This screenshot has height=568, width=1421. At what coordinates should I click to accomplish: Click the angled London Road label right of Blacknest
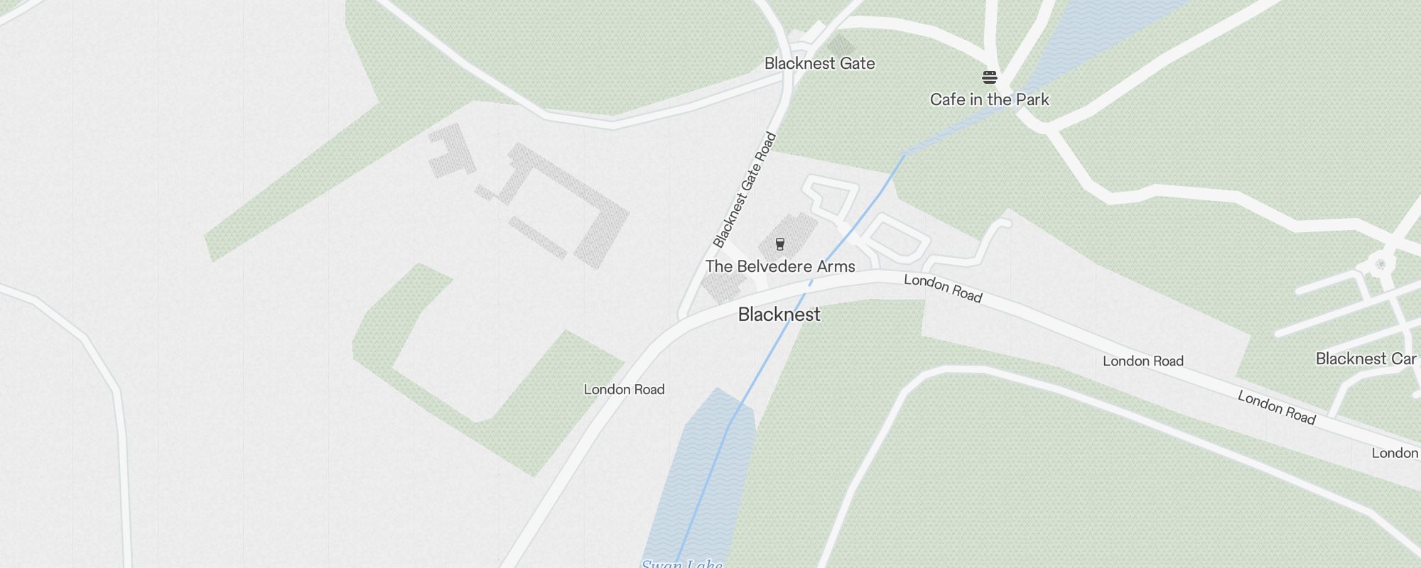(x=943, y=288)
